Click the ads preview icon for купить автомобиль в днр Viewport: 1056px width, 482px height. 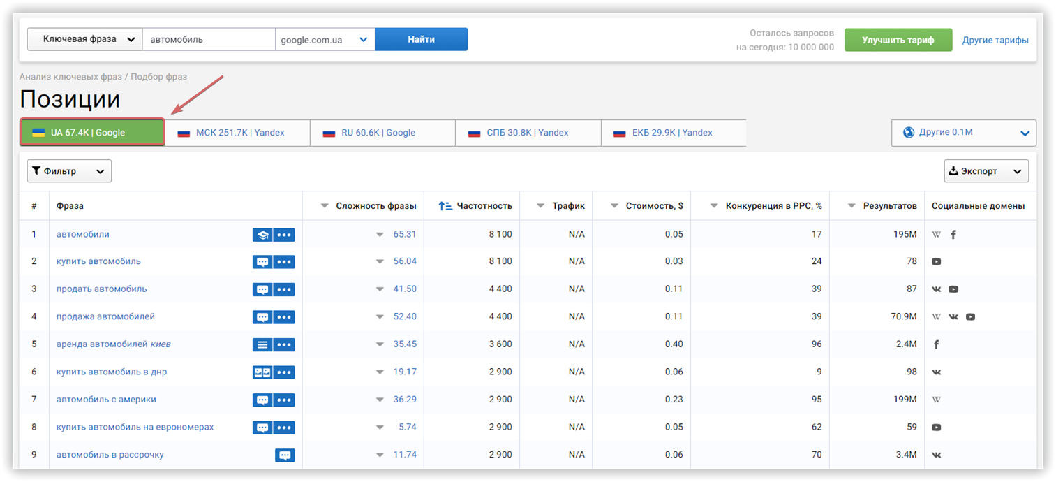262,372
